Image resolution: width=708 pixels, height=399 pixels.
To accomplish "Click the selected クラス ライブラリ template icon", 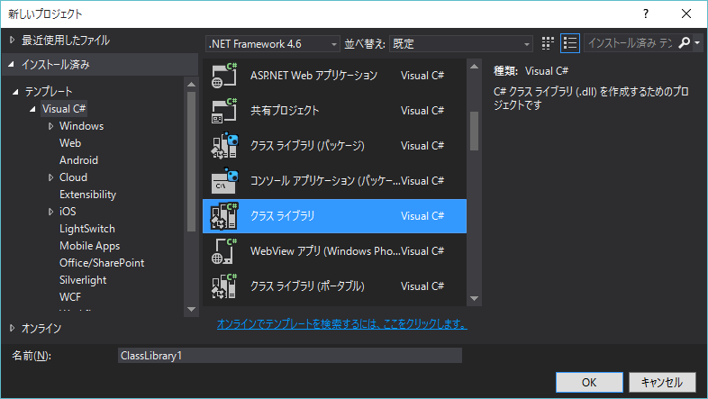I will (x=224, y=216).
